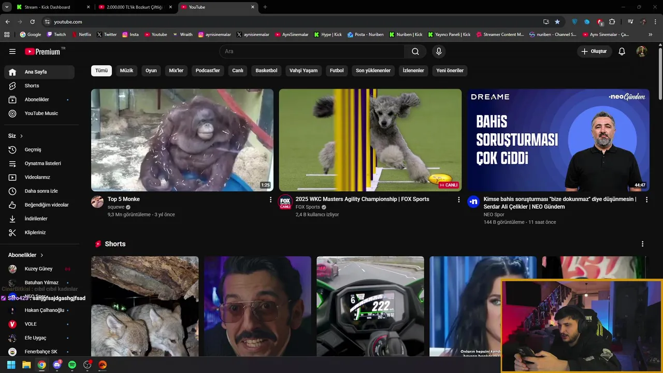Open Geçmiş history

pyautogui.click(x=39, y=150)
